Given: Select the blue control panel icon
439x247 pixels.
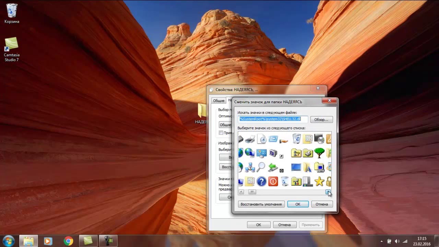Looking at the screenshot, I should pos(262,153).
